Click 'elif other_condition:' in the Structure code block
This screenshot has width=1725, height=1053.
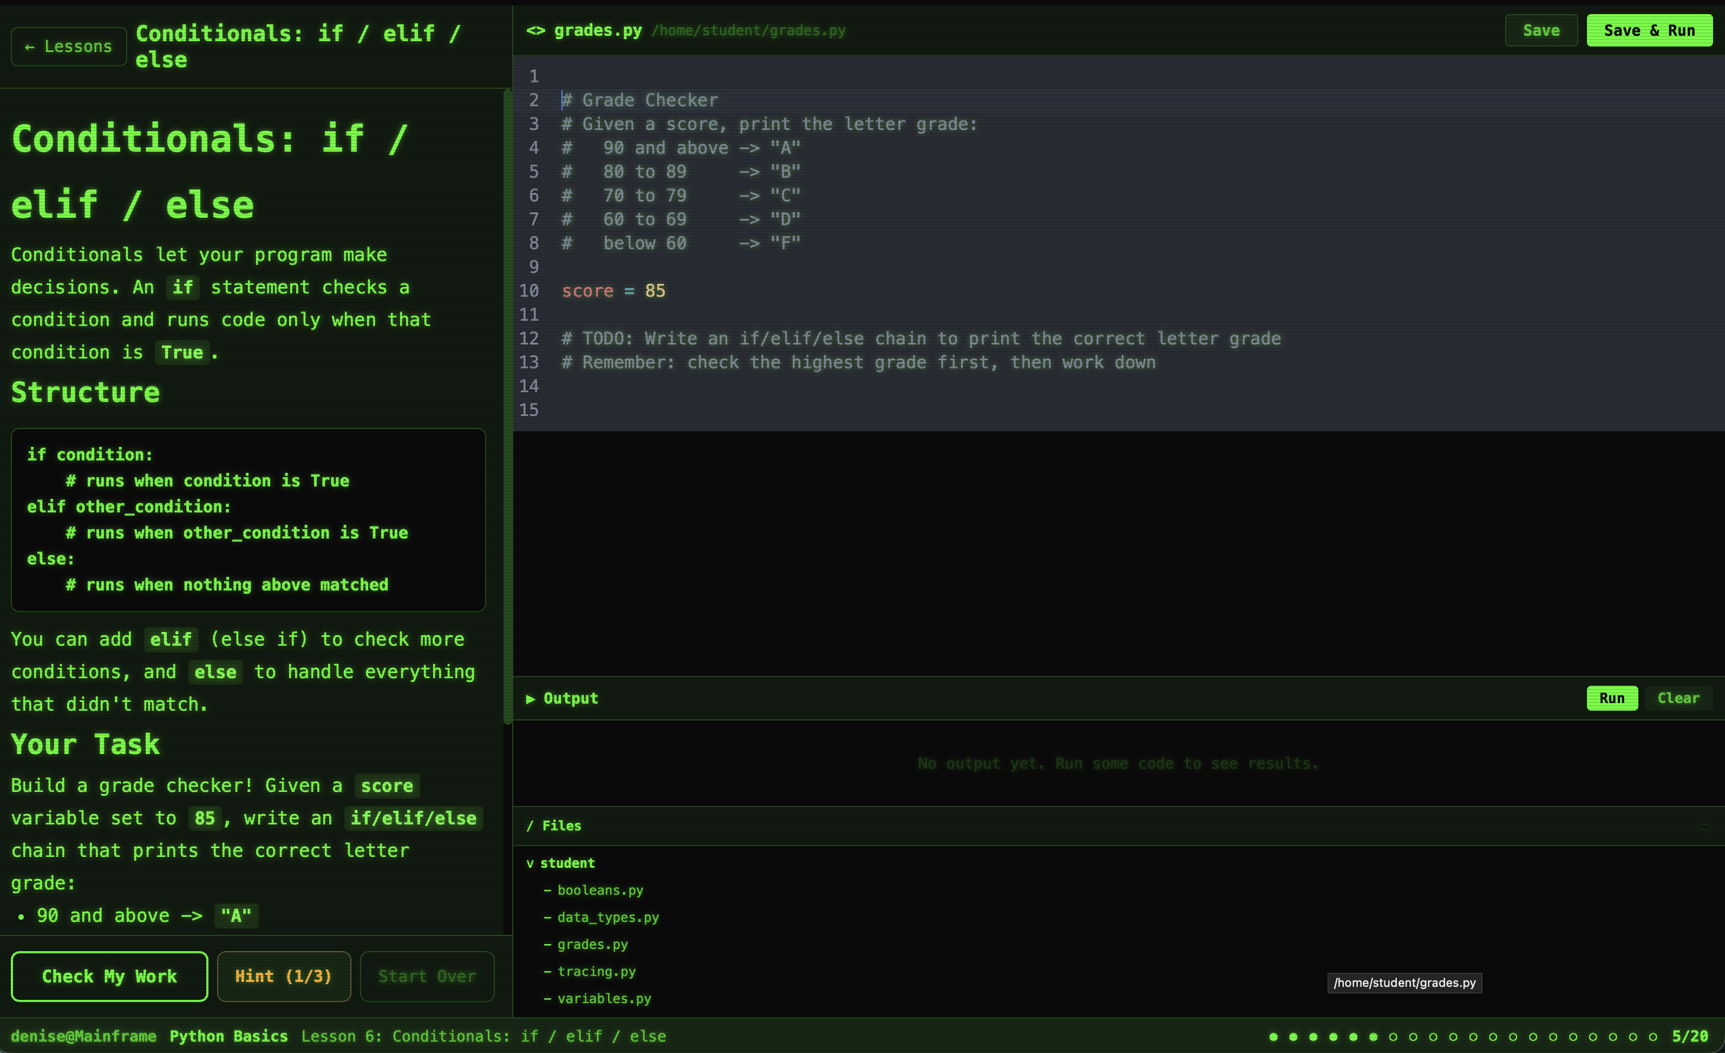pyautogui.click(x=129, y=506)
